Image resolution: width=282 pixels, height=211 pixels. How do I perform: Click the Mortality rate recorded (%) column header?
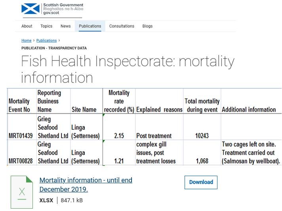click(119, 101)
